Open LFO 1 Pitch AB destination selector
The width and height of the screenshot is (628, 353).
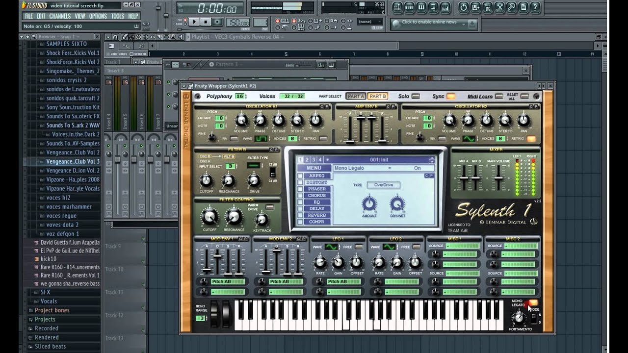click(x=344, y=281)
